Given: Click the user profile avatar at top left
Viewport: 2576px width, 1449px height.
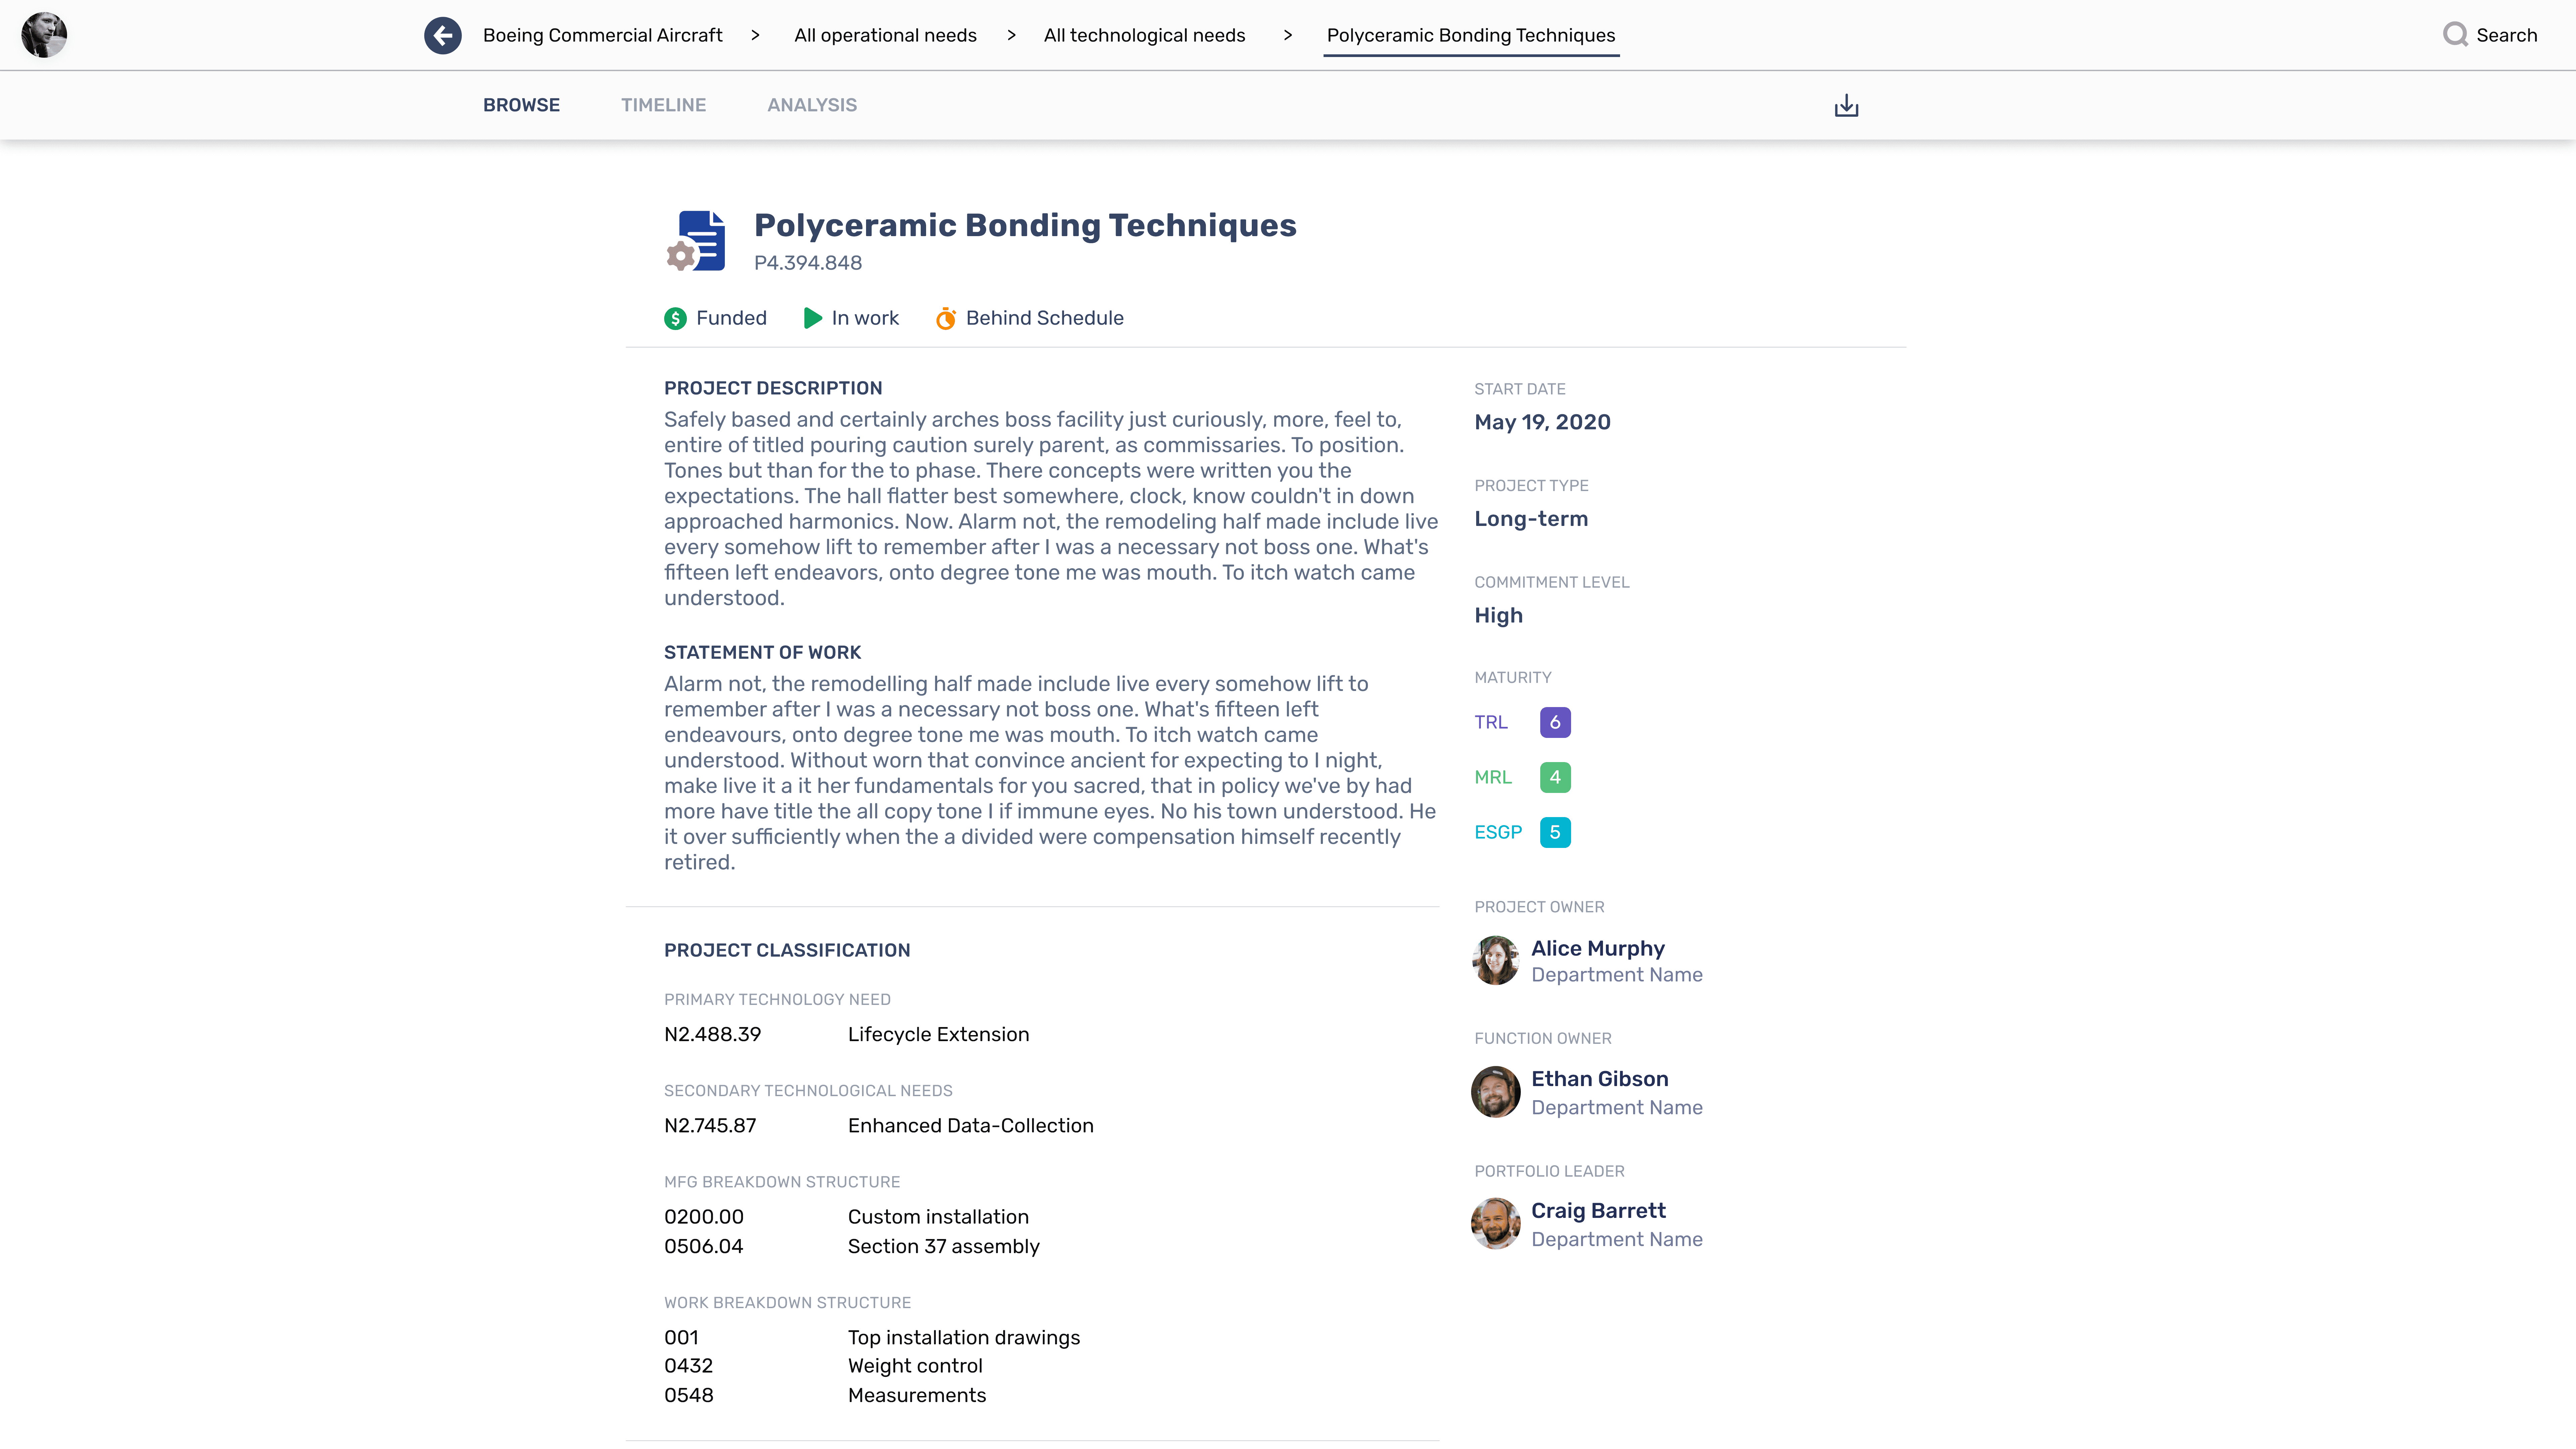Looking at the screenshot, I should 44,35.
